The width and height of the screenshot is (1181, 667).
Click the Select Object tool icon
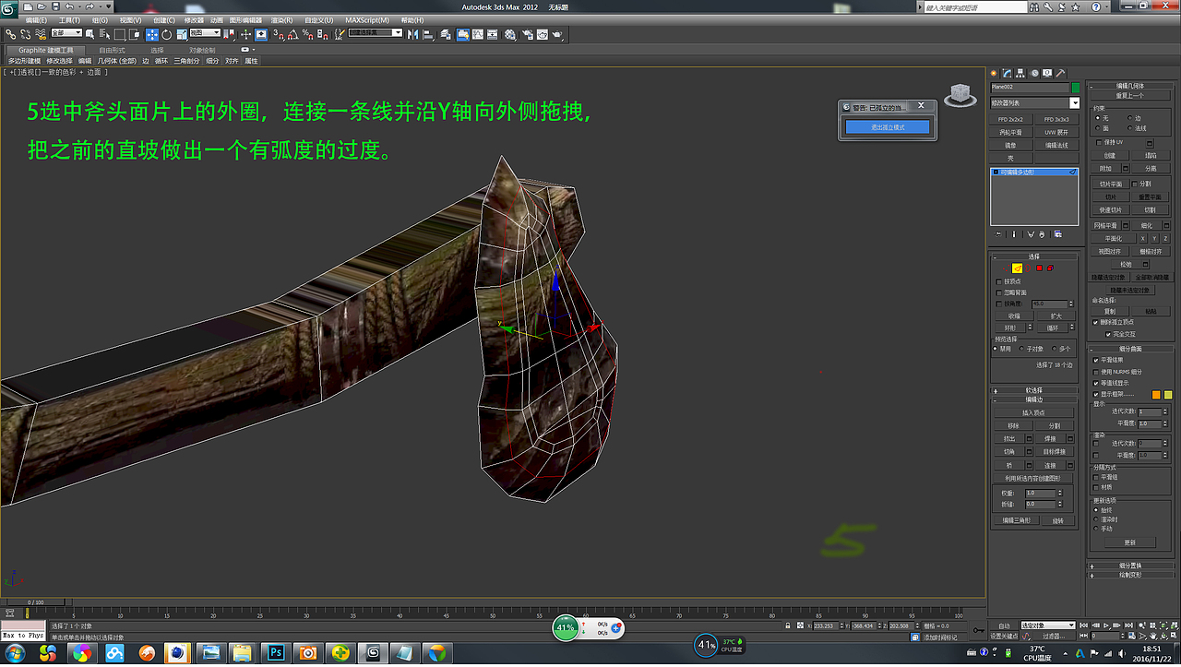91,34
